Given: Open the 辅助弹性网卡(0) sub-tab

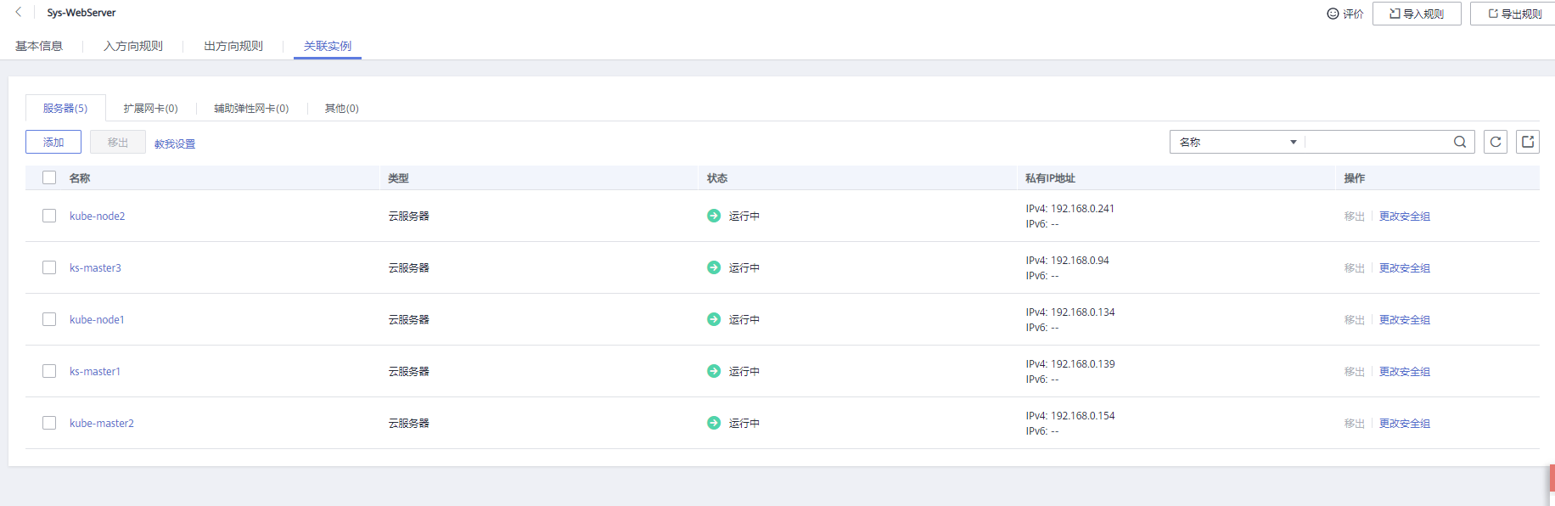Looking at the screenshot, I should click(x=251, y=108).
